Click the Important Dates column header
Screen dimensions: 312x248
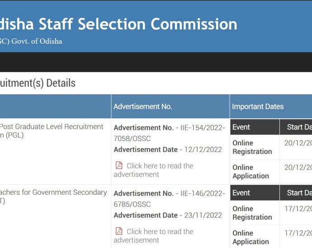(258, 107)
